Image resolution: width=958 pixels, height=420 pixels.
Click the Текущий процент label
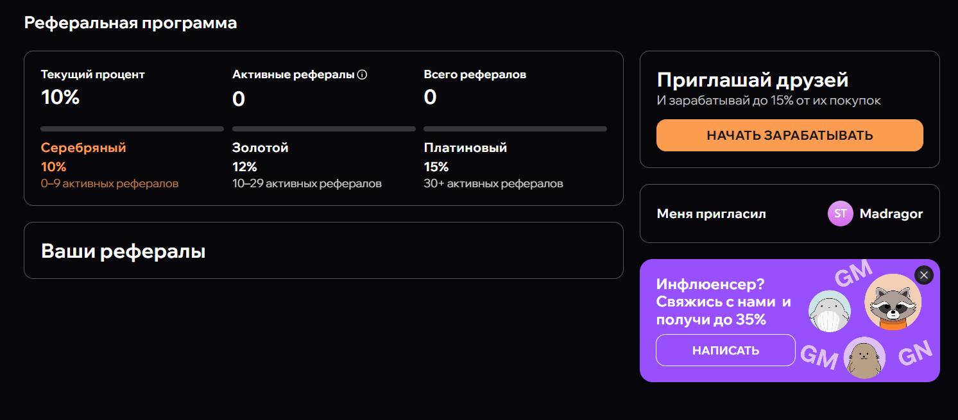pos(93,74)
